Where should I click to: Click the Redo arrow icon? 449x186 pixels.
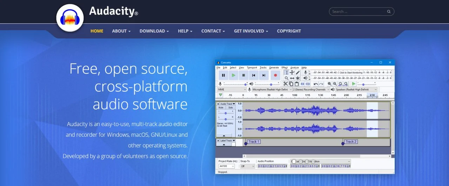(321, 84)
